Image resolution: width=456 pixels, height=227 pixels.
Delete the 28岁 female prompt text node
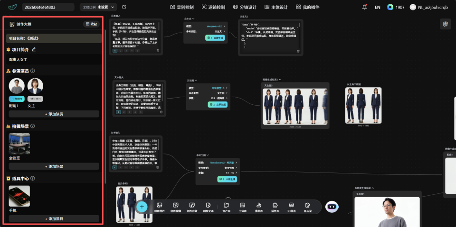click(x=161, y=112)
